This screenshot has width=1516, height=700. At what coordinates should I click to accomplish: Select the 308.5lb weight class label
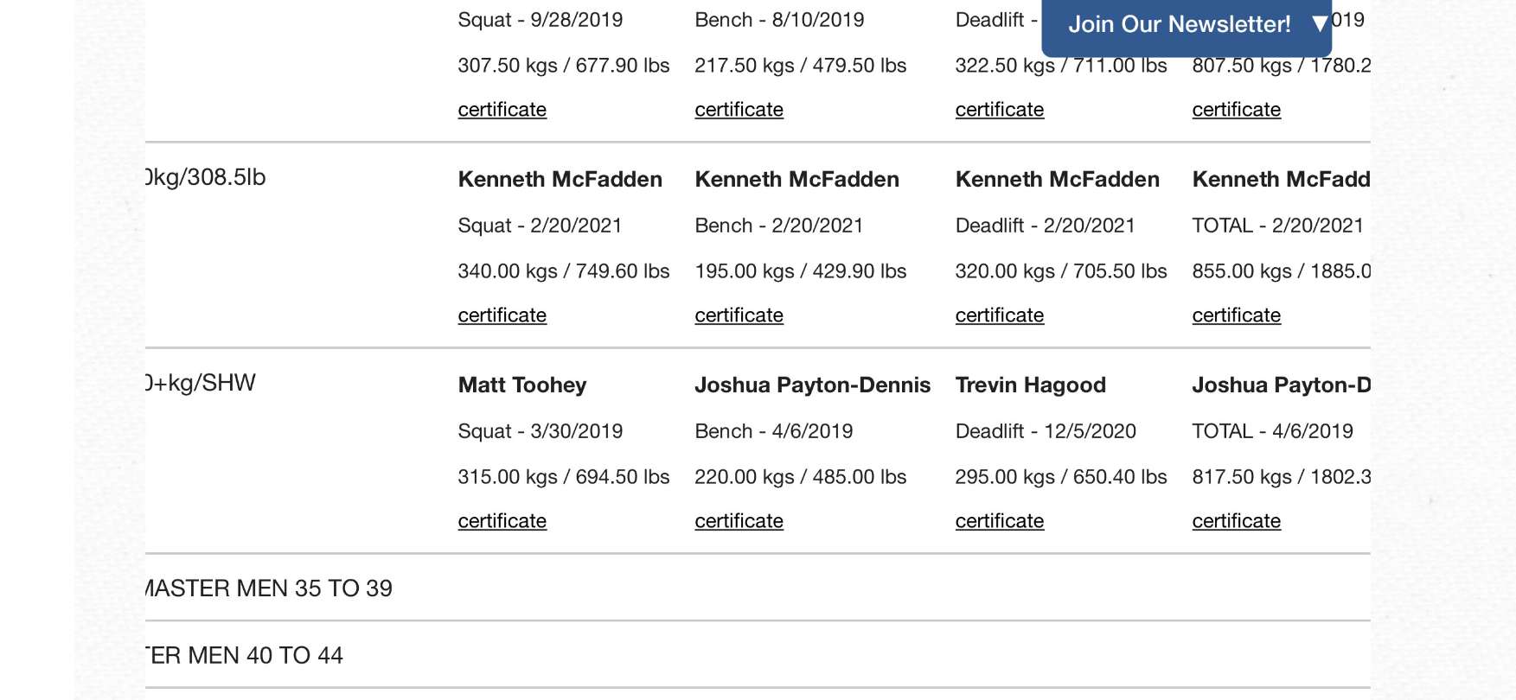tap(206, 178)
